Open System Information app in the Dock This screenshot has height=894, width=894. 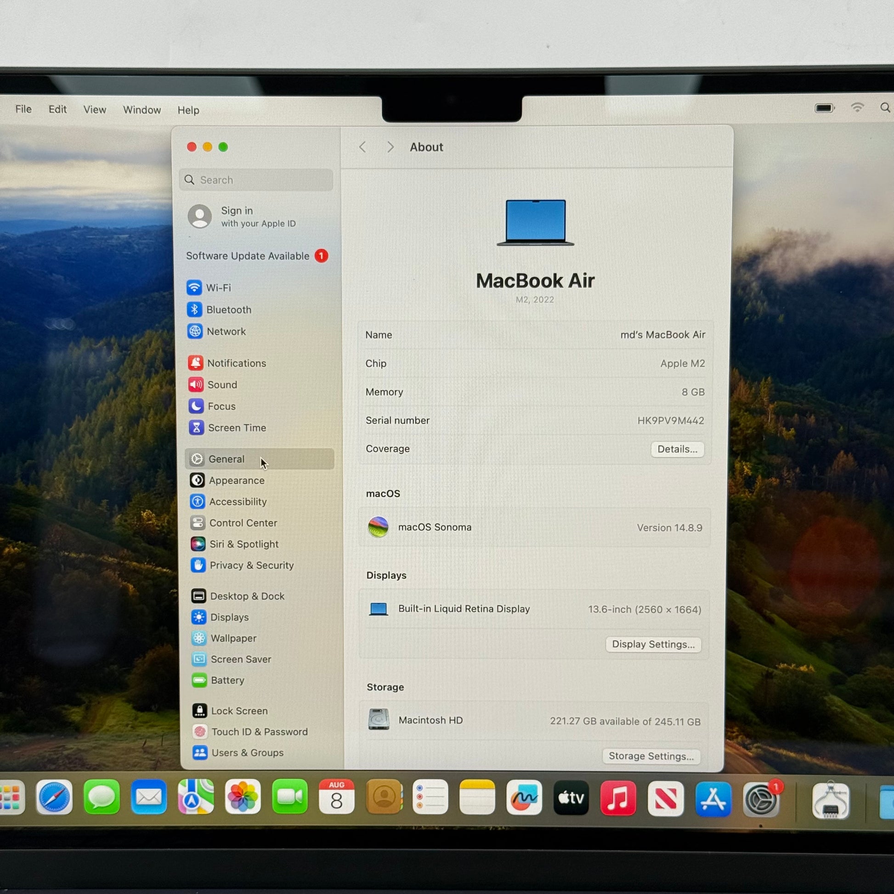click(831, 801)
